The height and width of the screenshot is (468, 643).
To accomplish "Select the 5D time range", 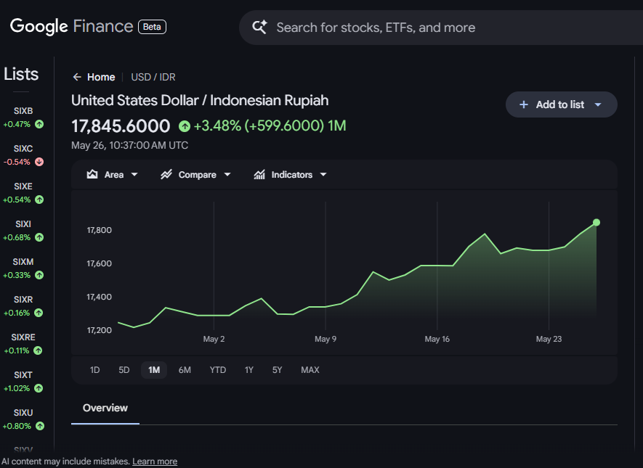I will tap(124, 370).
